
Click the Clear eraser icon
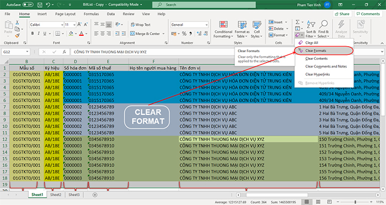tap(297, 35)
